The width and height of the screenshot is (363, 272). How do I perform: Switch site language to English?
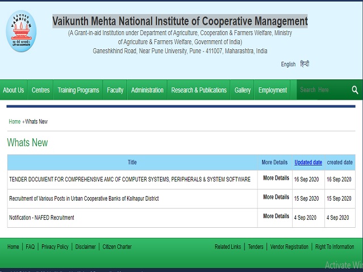click(x=288, y=64)
